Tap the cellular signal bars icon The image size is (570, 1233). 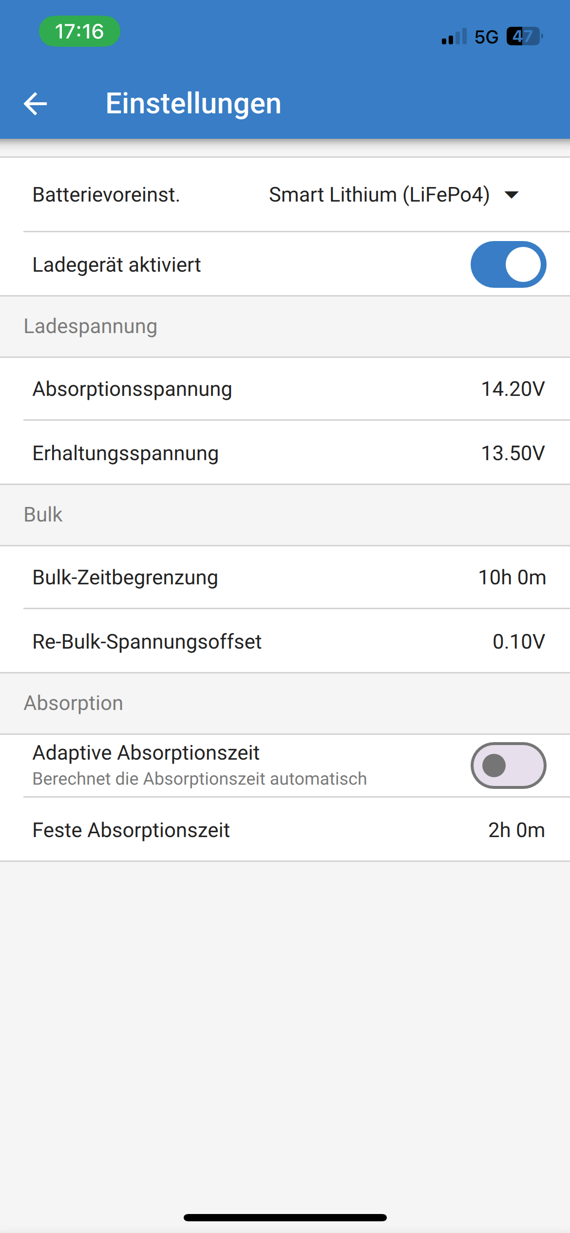(454, 37)
